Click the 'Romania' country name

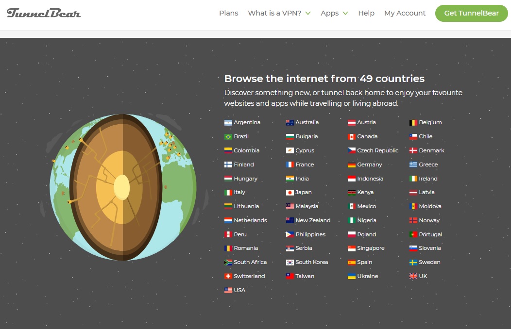click(246, 248)
